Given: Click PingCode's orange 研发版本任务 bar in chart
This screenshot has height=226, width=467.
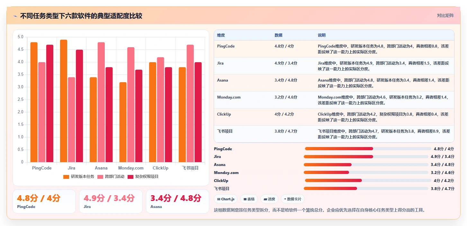Looking at the screenshot, I should click(x=34, y=102).
